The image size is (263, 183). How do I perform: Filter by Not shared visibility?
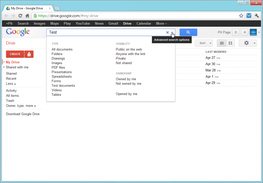pos(124,63)
